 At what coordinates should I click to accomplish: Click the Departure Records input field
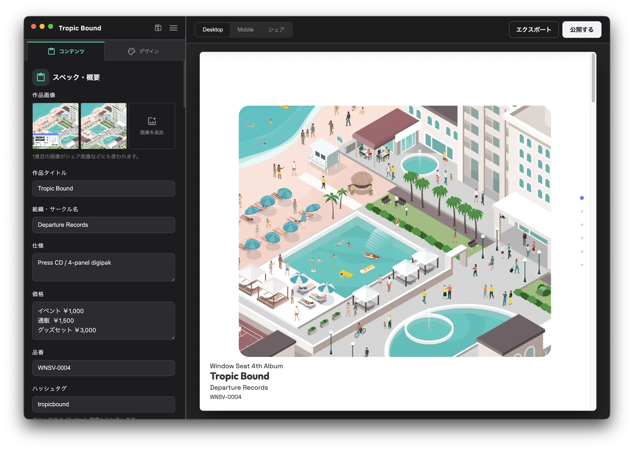point(104,225)
